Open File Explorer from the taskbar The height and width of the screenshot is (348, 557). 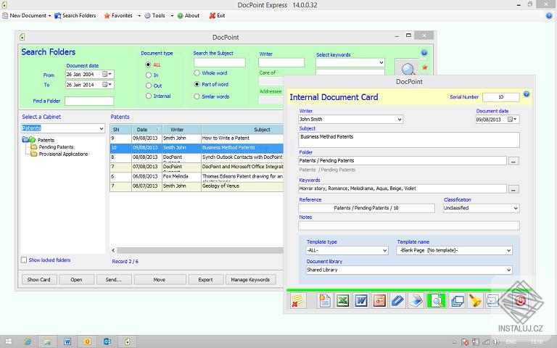pyautogui.click(x=47, y=341)
